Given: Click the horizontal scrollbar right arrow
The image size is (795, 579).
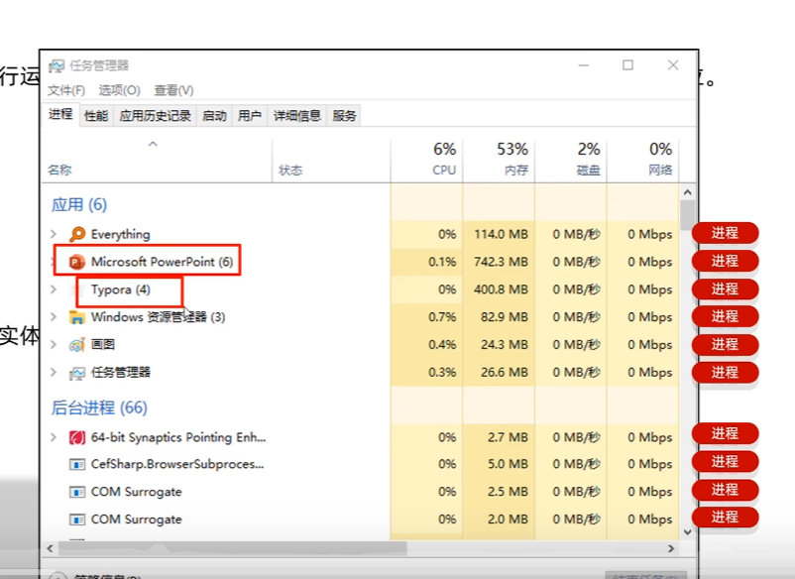Looking at the screenshot, I should tap(671, 548).
